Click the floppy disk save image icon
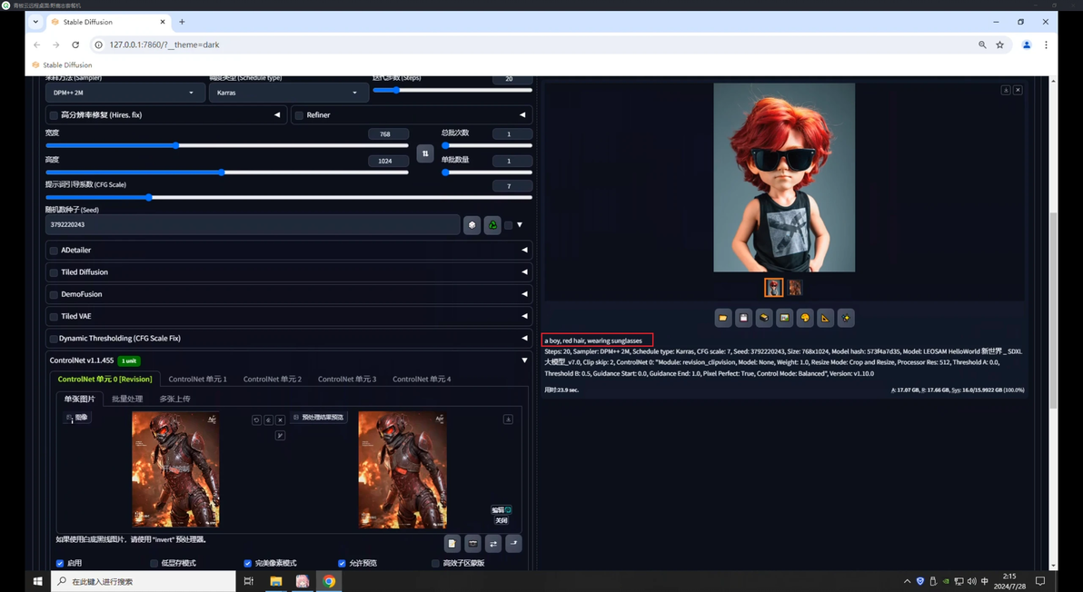The height and width of the screenshot is (592, 1083). coord(743,318)
